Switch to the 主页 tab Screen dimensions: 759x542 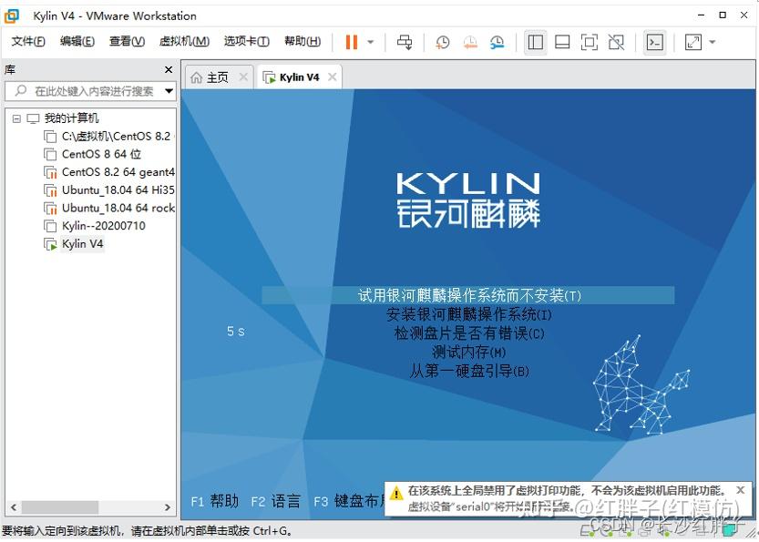click(x=218, y=77)
